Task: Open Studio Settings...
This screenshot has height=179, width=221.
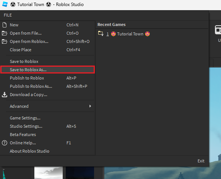Action: (48, 126)
